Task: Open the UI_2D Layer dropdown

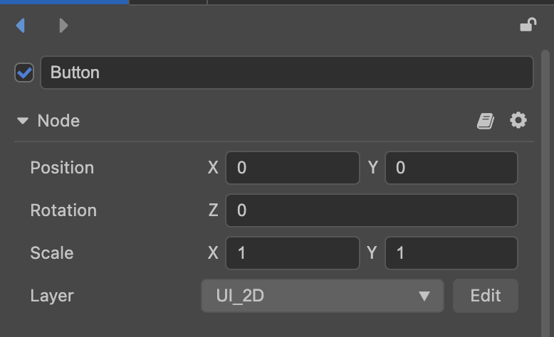Action: [322, 296]
